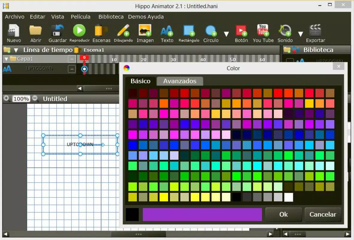The image size is (354, 240).
Task: Insert a button with the Botón icon
Action: coord(241,33)
